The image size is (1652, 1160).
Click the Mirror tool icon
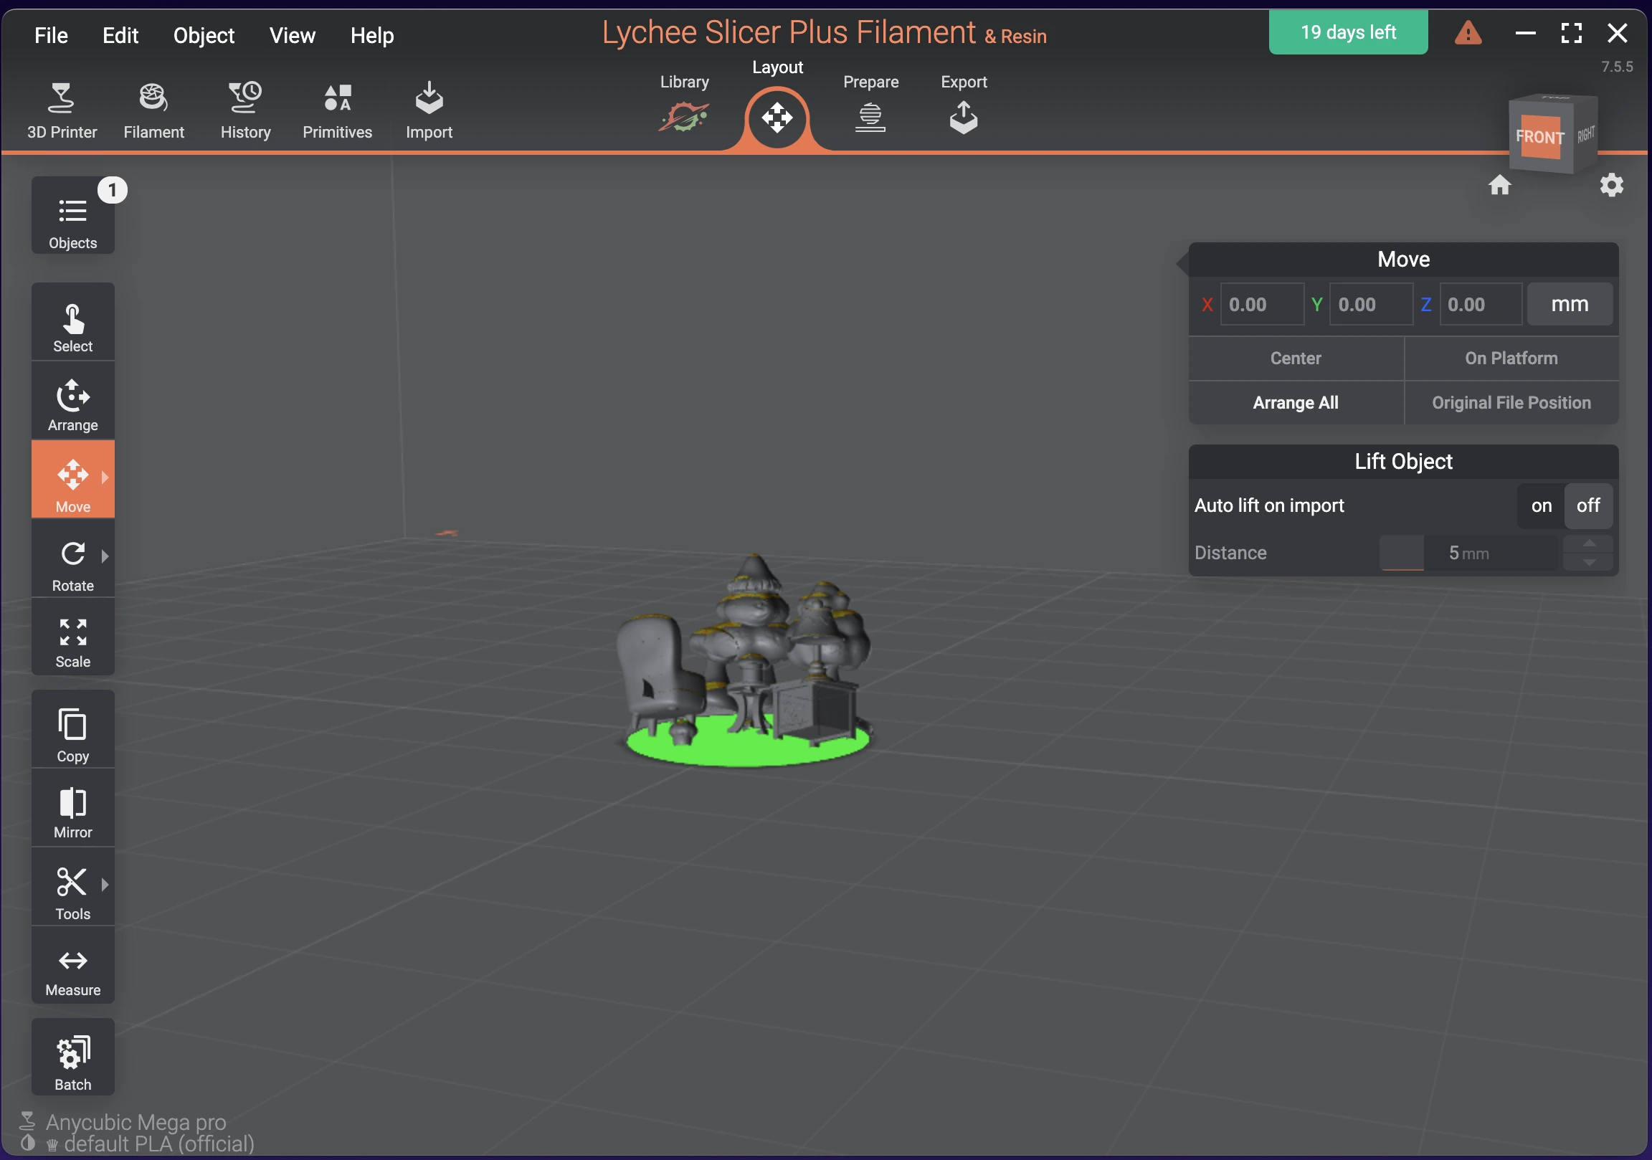72,810
